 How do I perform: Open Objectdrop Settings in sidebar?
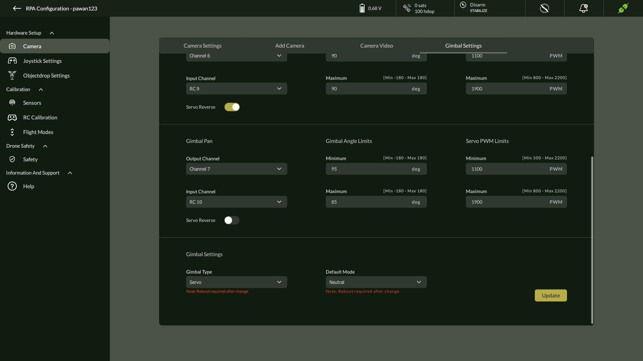[x=55, y=76]
